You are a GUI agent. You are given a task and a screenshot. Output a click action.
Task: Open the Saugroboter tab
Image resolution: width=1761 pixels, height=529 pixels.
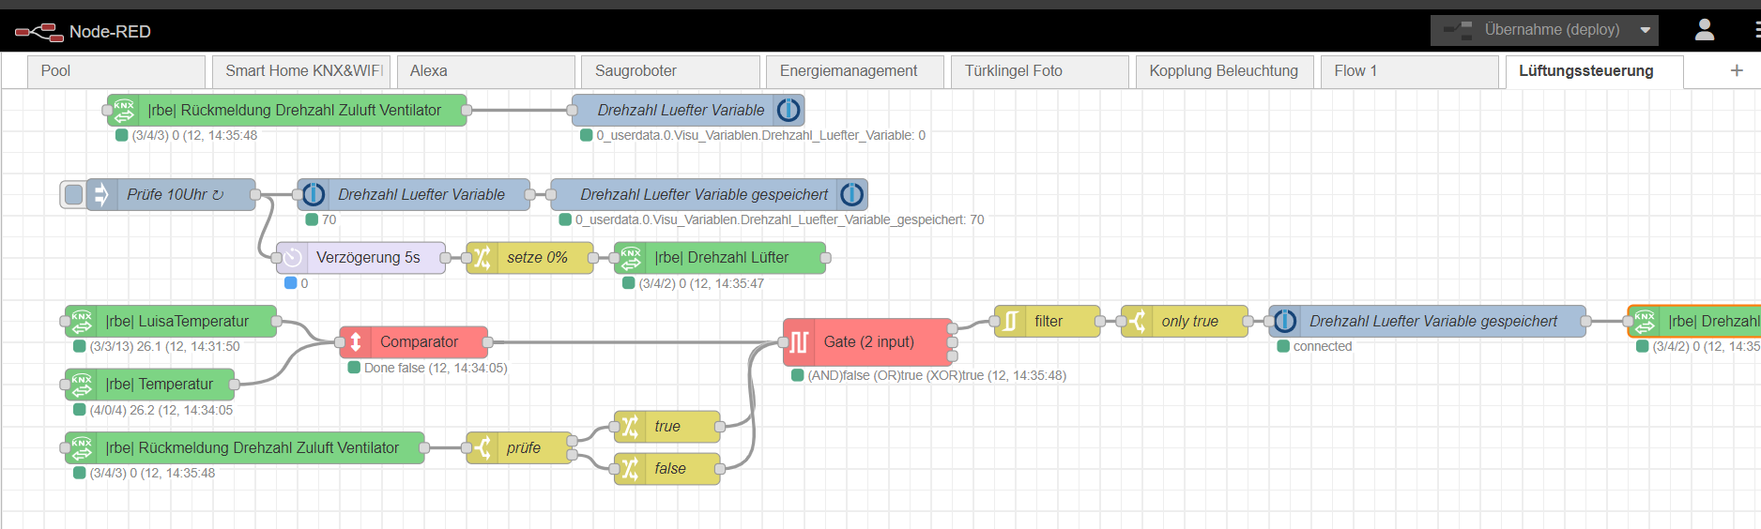670,71
